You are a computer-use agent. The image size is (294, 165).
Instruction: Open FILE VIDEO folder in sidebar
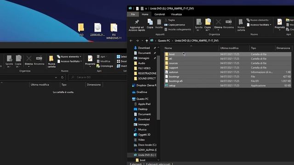click(x=144, y=68)
